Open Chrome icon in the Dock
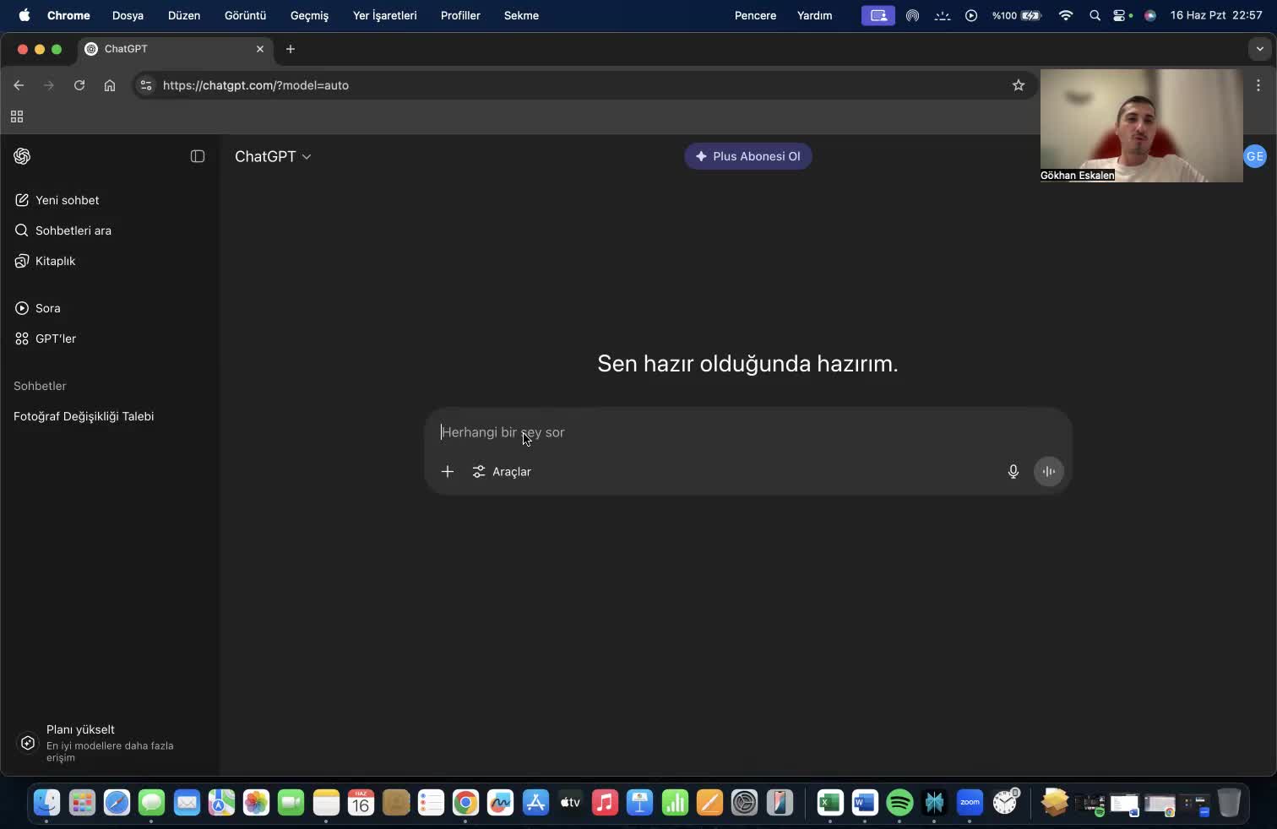This screenshot has width=1277, height=829. [x=465, y=802]
